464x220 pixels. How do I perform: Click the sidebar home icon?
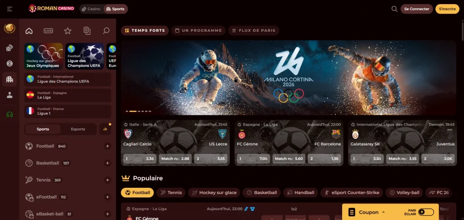pos(29,31)
